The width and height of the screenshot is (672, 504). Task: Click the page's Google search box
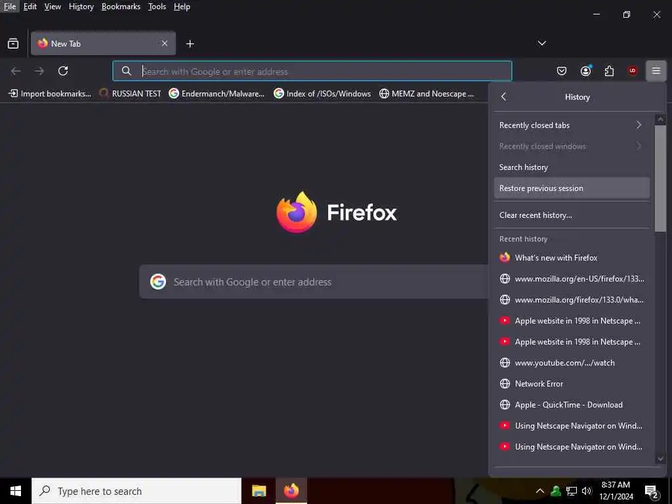coord(314,282)
